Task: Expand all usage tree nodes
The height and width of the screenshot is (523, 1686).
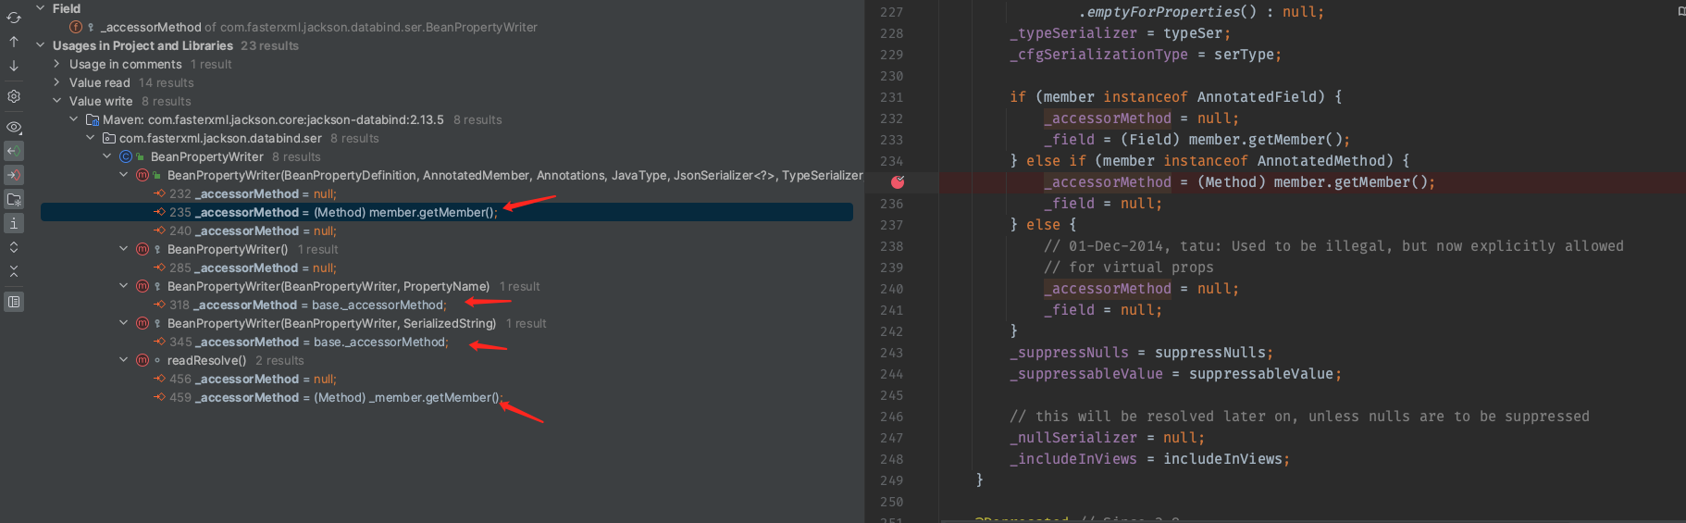Action: click(14, 247)
